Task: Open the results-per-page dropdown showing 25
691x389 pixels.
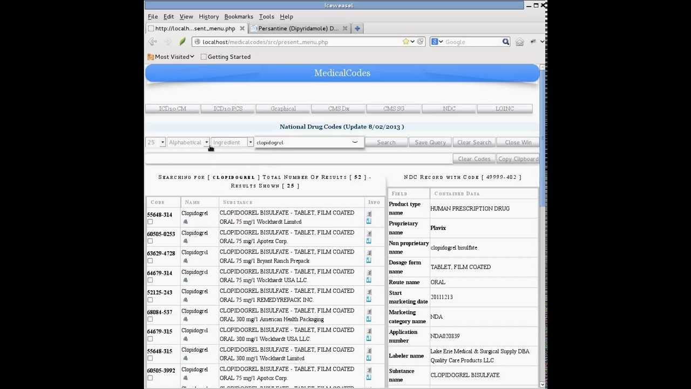Action: tap(155, 142)
